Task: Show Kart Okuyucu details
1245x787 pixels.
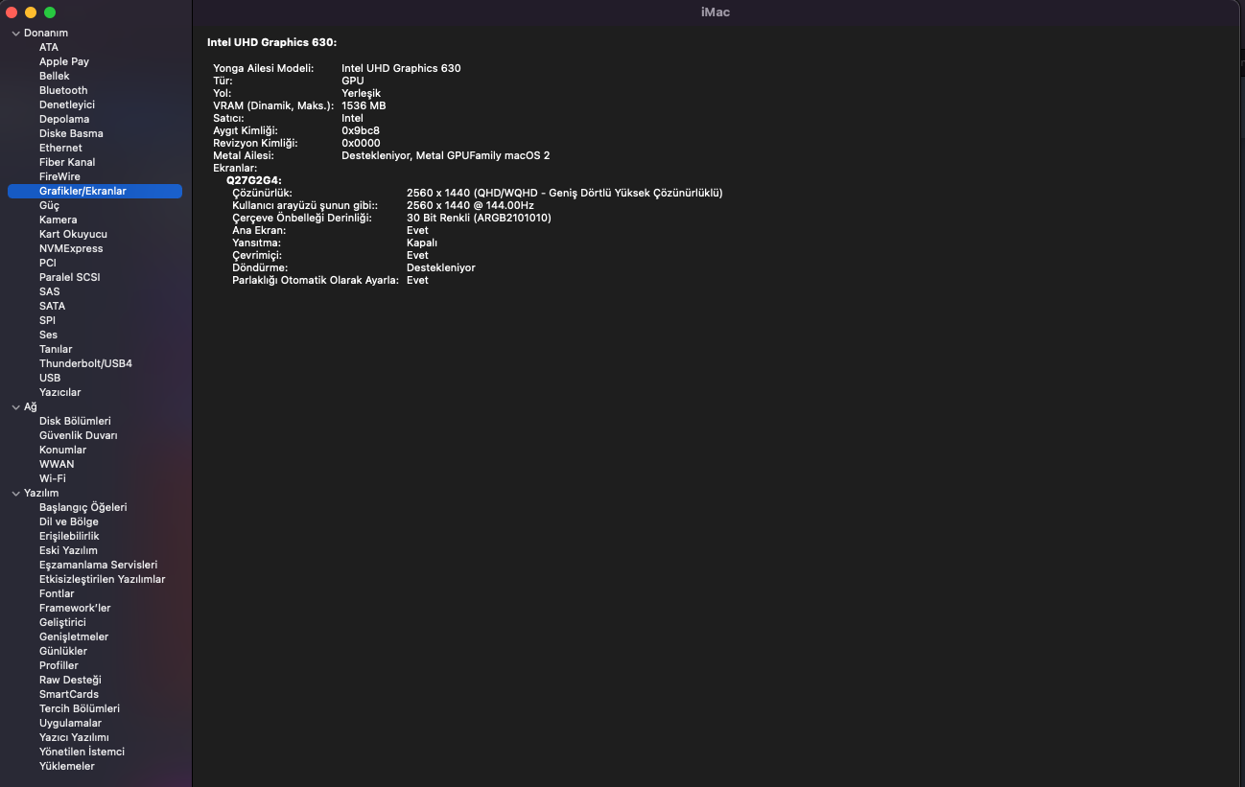Action: click(73, 234)
